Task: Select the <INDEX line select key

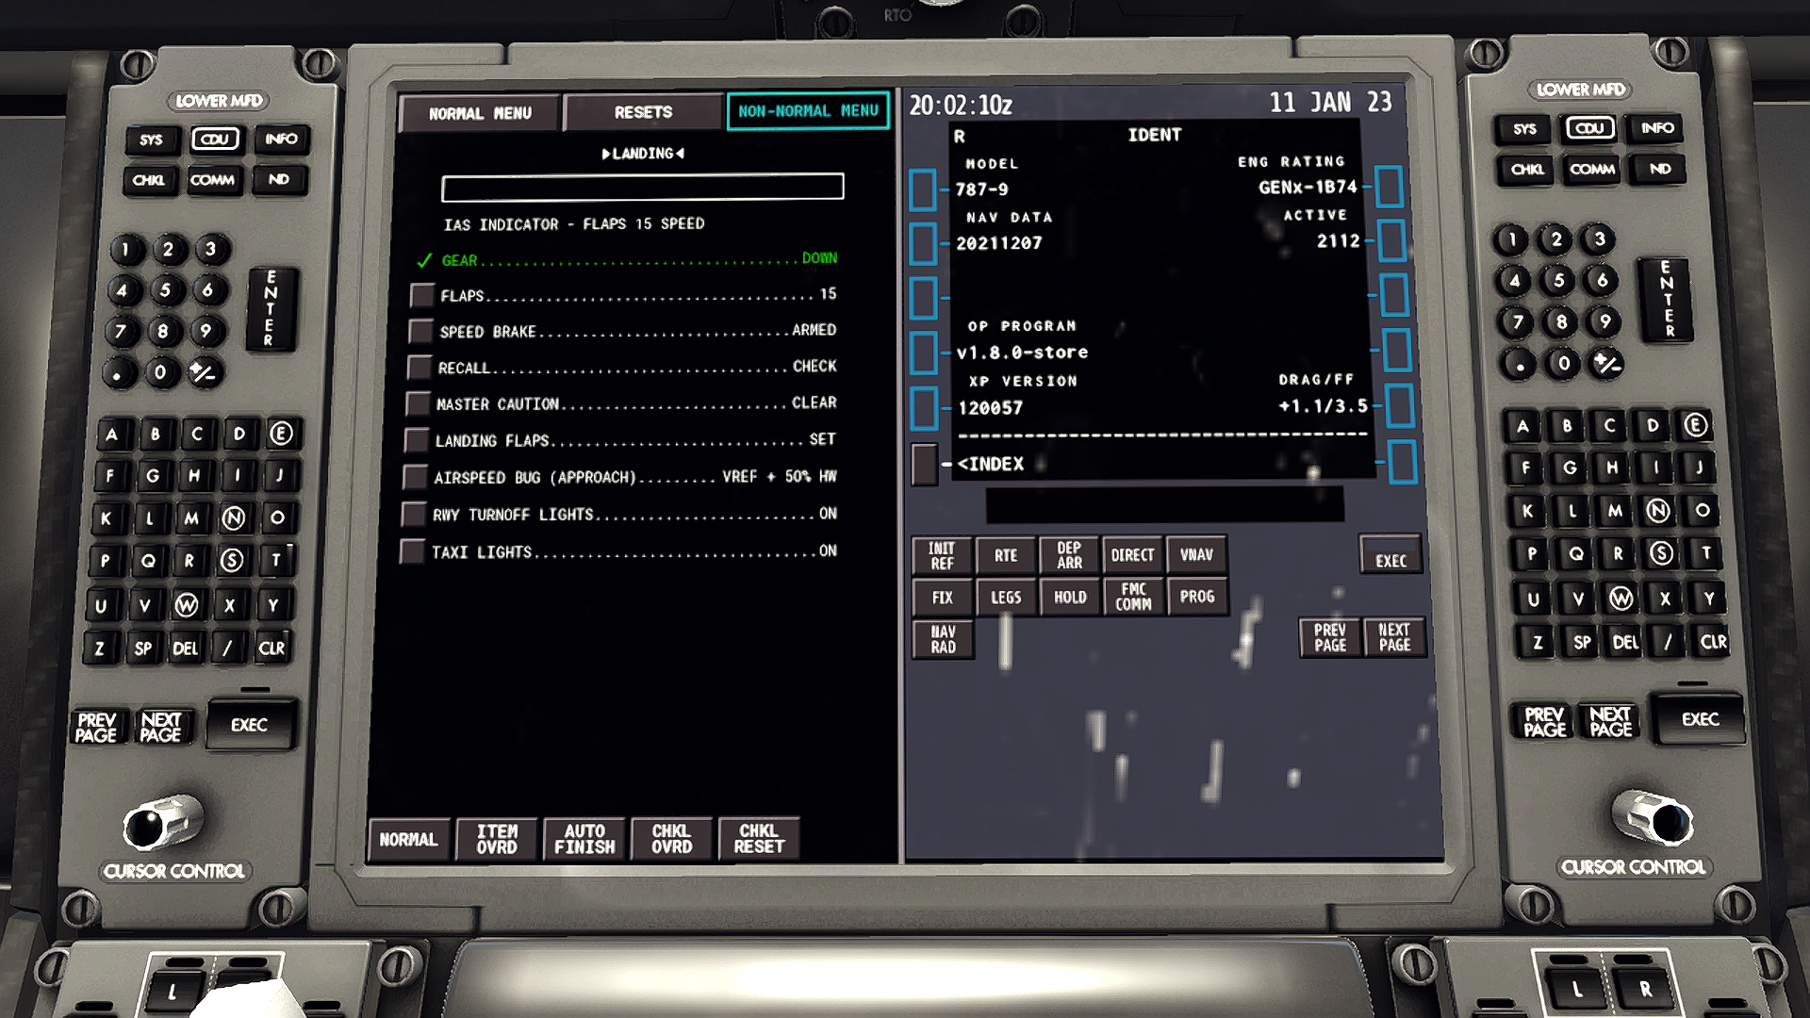Action: point(925,464)
